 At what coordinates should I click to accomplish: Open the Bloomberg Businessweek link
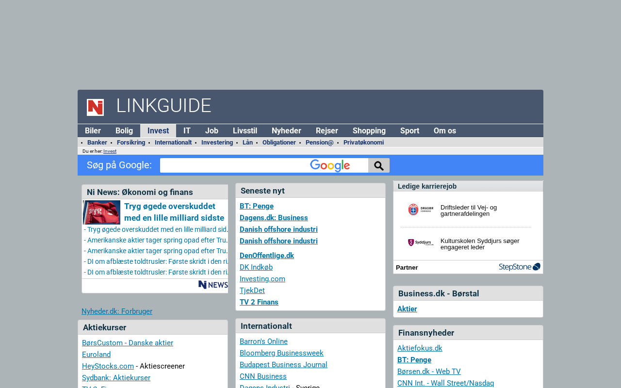(x=281, y=353)
